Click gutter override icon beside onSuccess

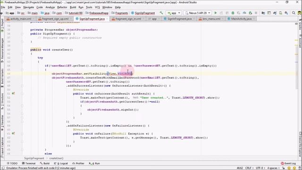[13, 93]
